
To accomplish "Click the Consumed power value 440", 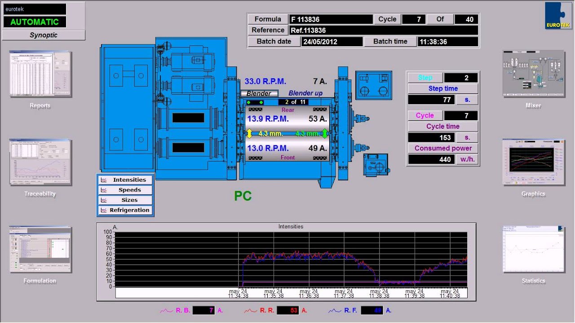I will 431,159.
